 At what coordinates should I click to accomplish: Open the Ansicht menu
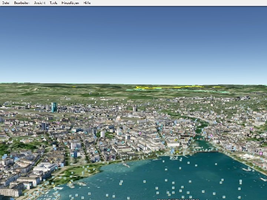pos(40,3)
